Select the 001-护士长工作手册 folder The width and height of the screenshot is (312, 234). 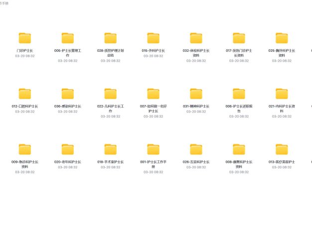click(x=154, y=150)
